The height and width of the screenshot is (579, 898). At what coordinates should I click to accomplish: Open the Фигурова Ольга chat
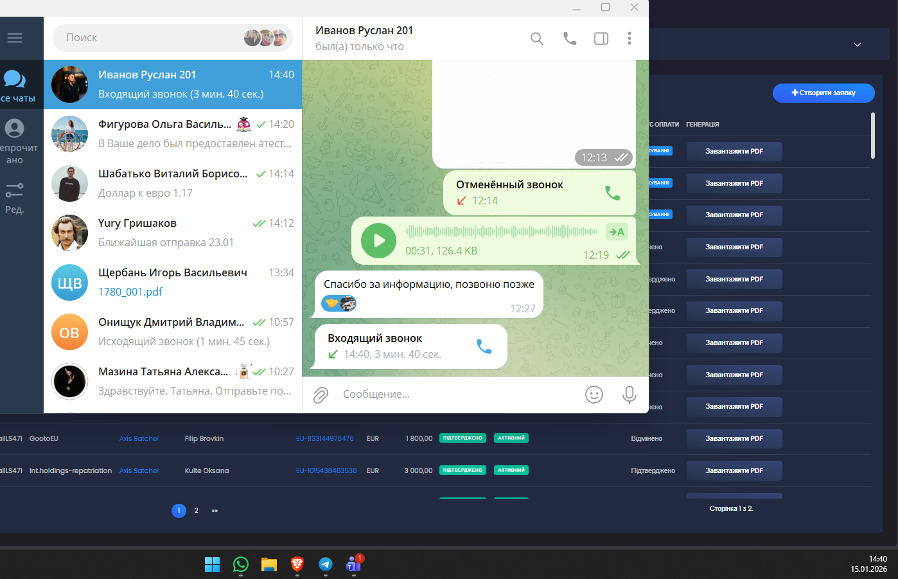(x=173, y=134)
